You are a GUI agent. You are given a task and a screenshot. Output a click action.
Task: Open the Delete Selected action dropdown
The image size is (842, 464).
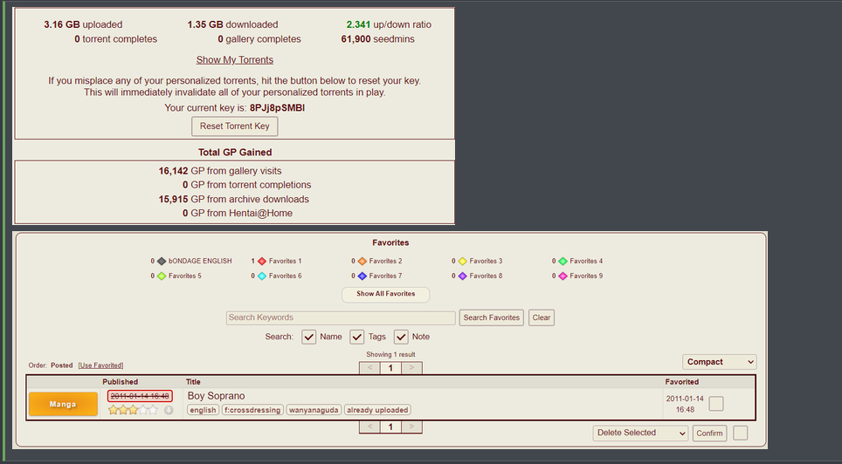[x=640, y=433]
